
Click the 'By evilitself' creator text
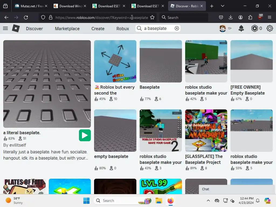(x=15, y=145)
